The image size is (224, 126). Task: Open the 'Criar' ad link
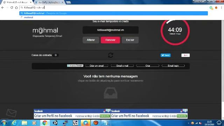(x=148, y=66)
